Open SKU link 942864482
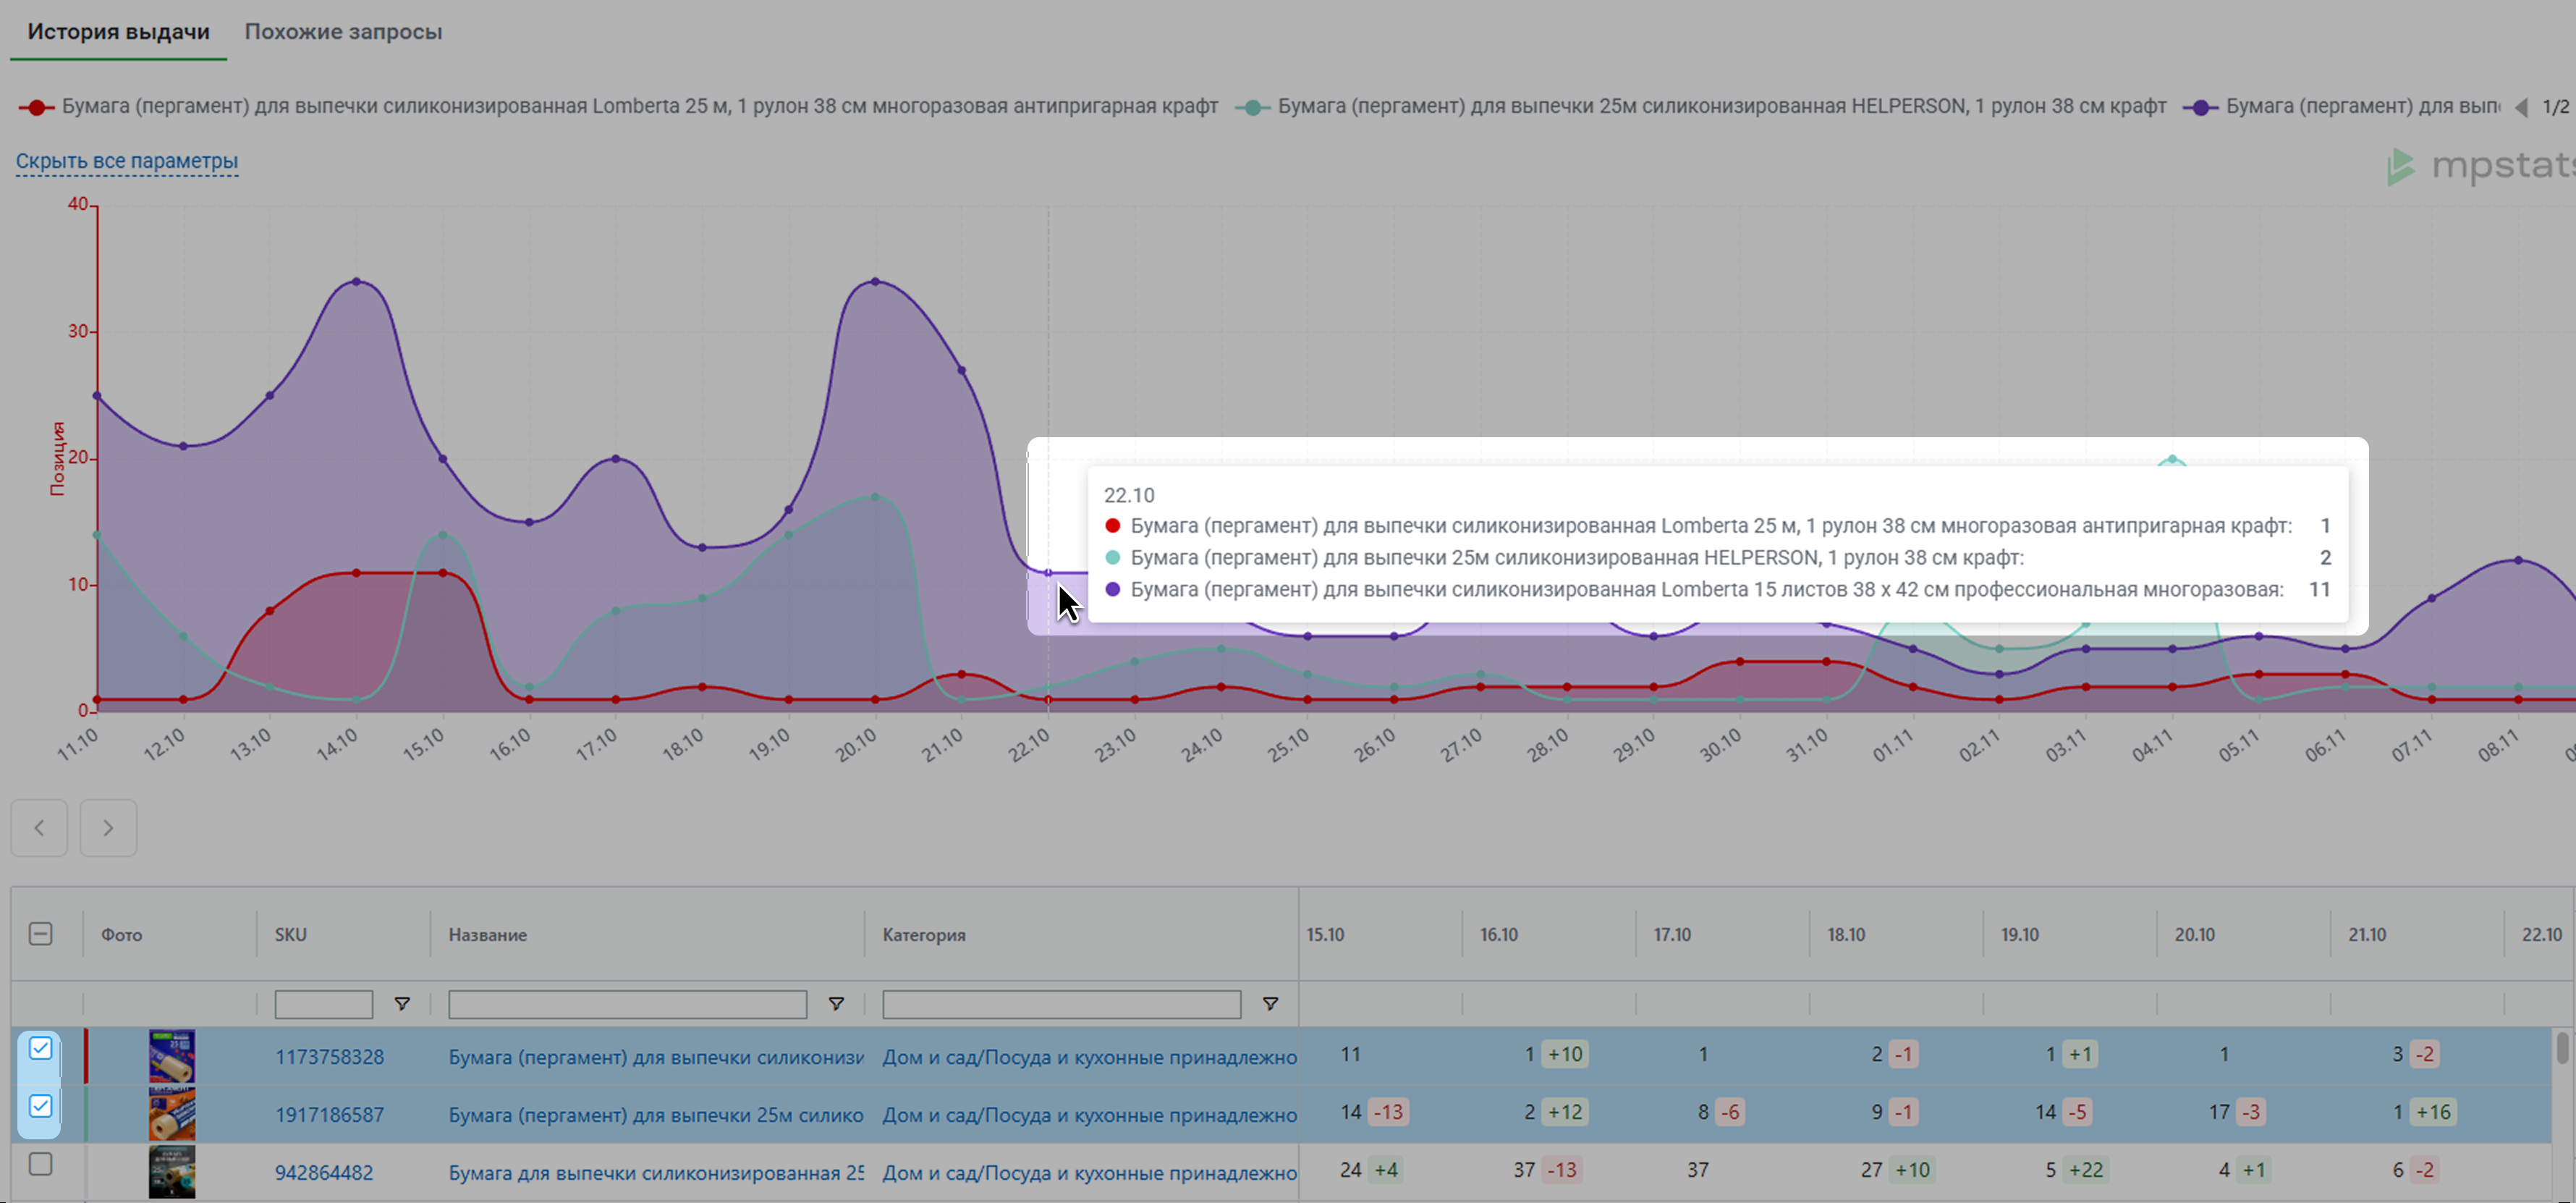 (324, 1172)
